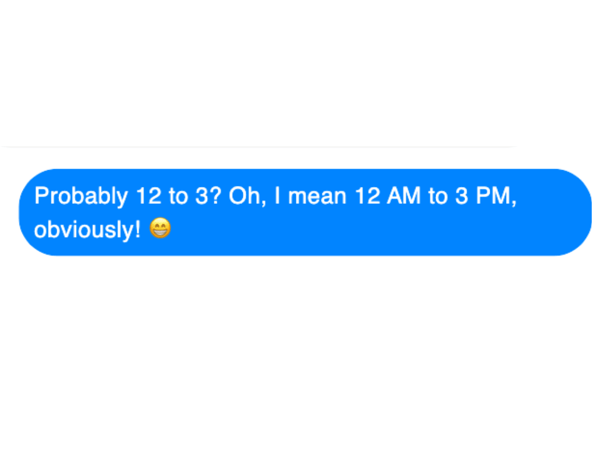This screenshot has width=605, height=455.
Task: Click the "3?" text in the message
Action: 209,196
